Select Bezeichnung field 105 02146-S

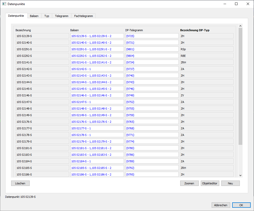coord(42,95)
